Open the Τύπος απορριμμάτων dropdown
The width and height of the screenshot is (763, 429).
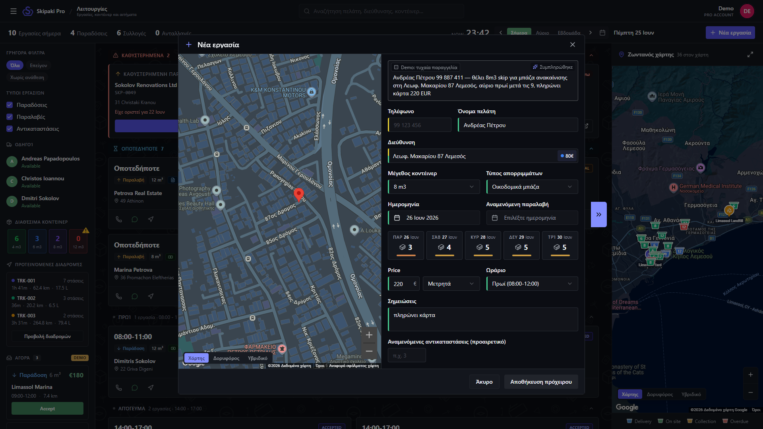(532, 187)
